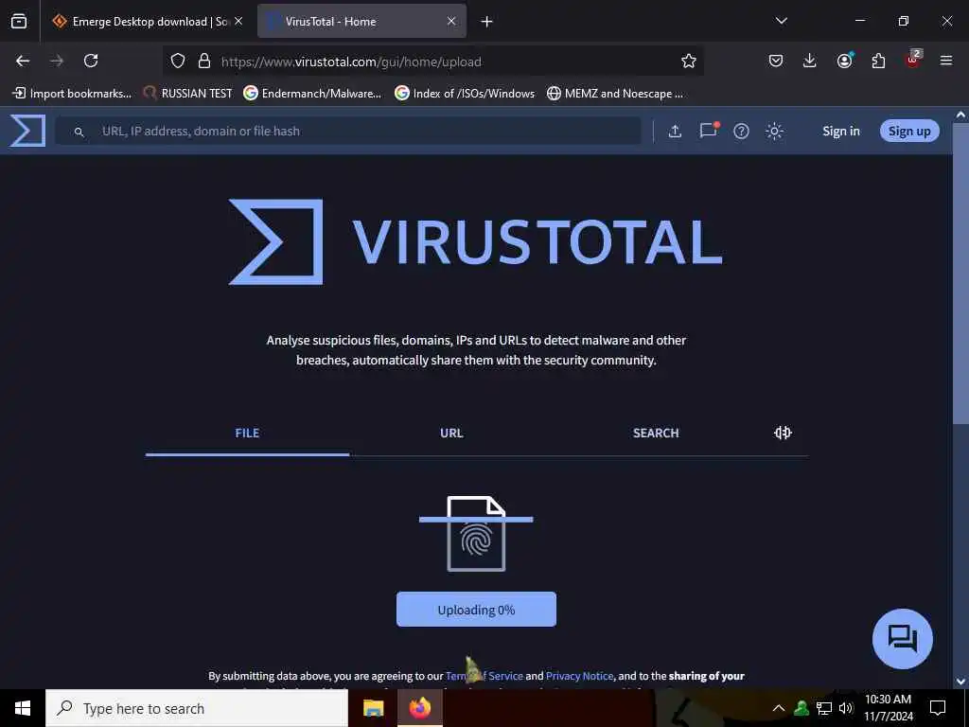The height and width of the screenshot is (727, 969).
Task: Select the VirusTotal - Home tab
Action: 361,22
